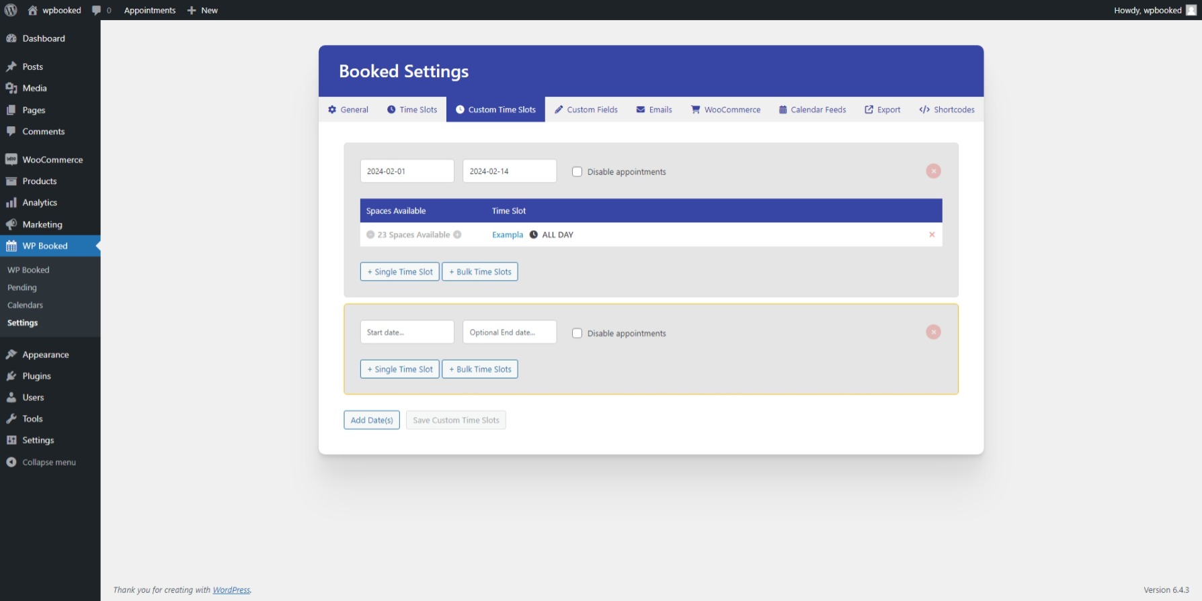Tick Disable appointments in the new date block
Screen dimensions: 1202x601
[x=577, y=333]
